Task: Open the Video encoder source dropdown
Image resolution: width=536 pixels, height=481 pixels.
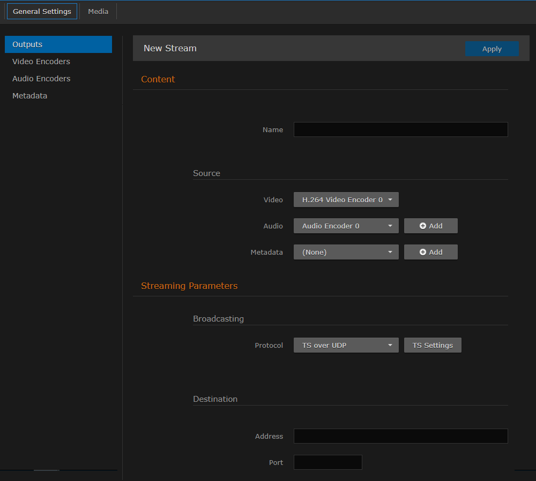Action: pos(346,200)
